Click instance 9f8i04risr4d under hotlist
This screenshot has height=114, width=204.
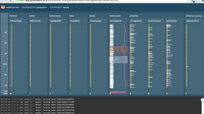tap(35, 21)
